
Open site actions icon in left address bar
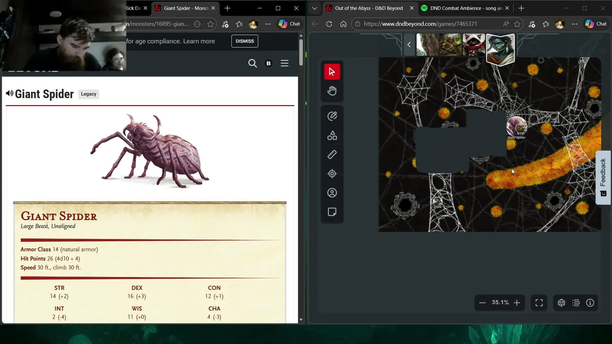pos(197,24)
